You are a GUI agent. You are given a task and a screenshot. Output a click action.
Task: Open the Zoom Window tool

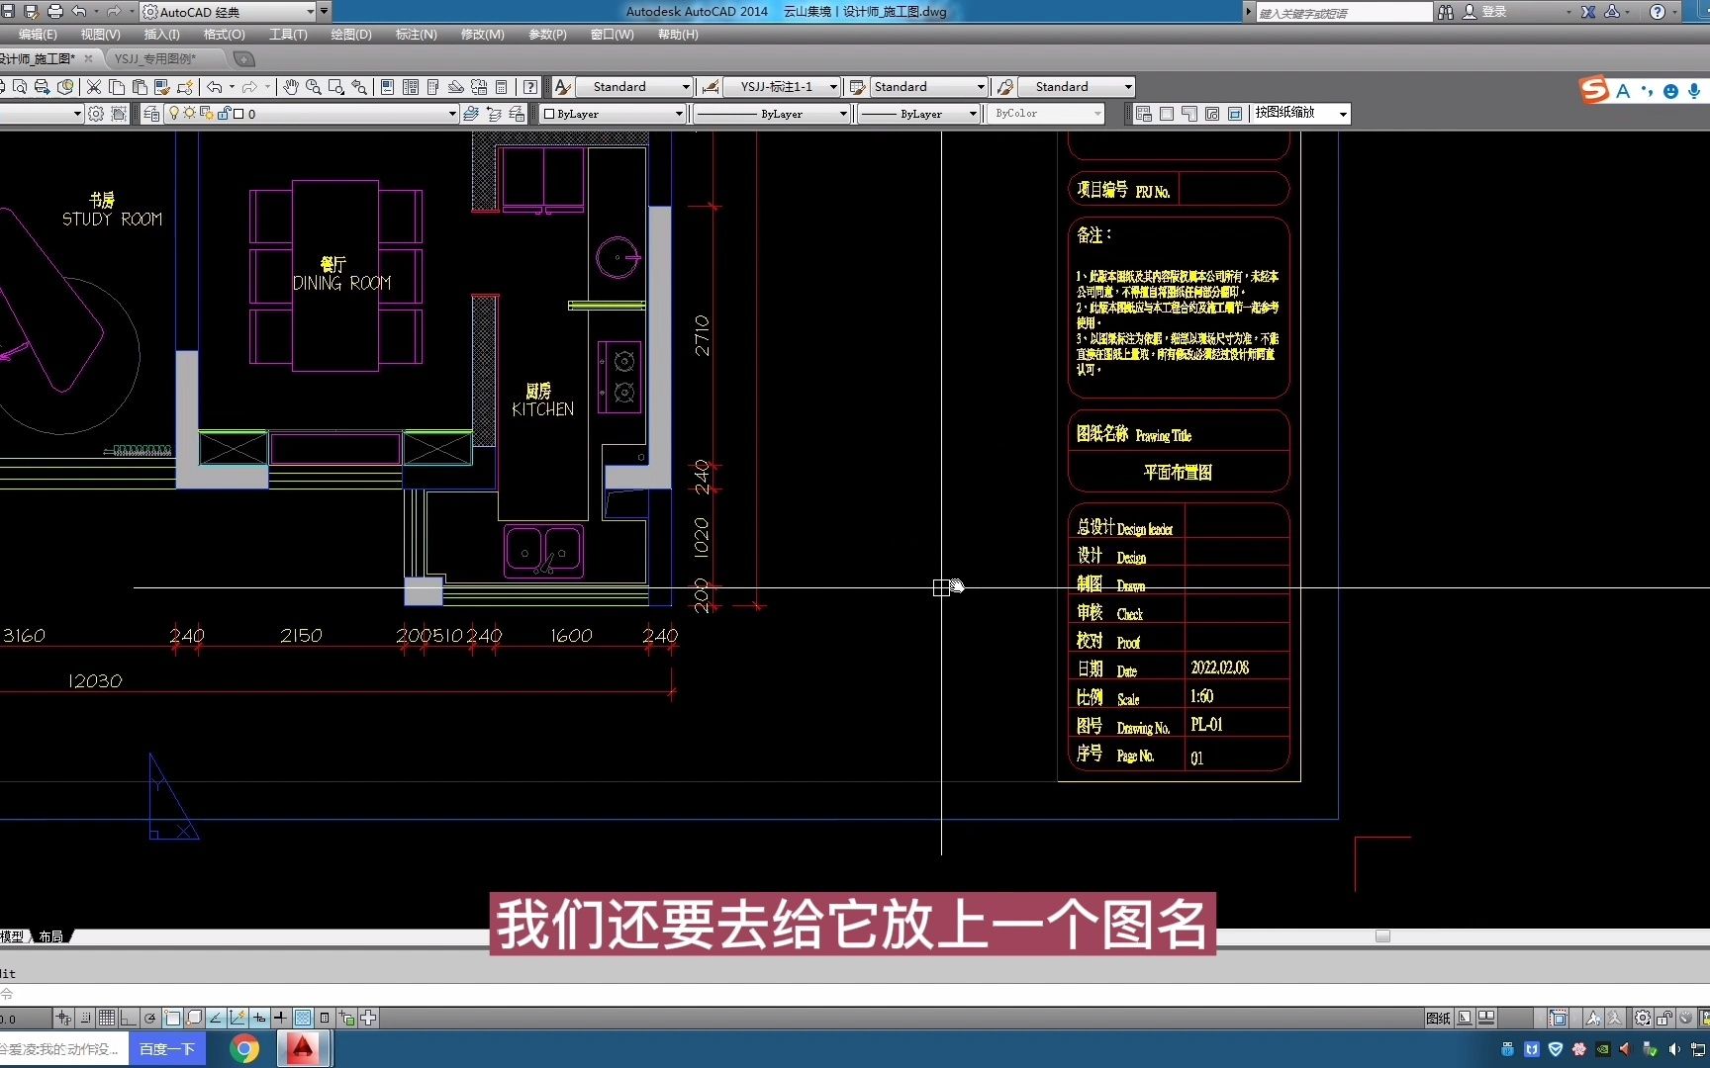[336, 87]
